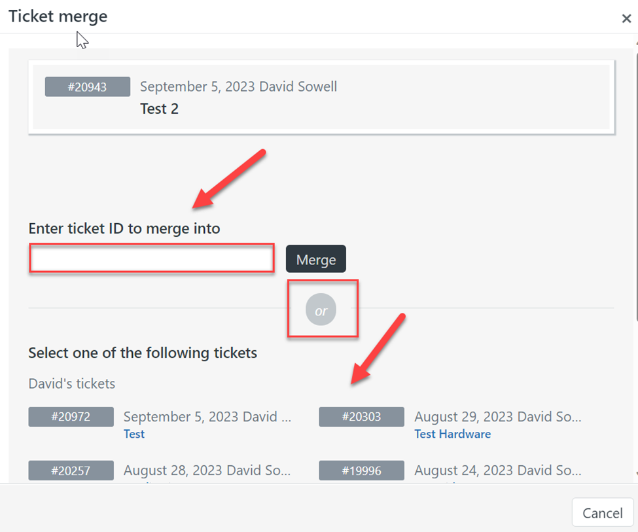The image size is (638, 532).
Task: Select the August 28, 2023 ticket entry
Action: pos(207,469)
